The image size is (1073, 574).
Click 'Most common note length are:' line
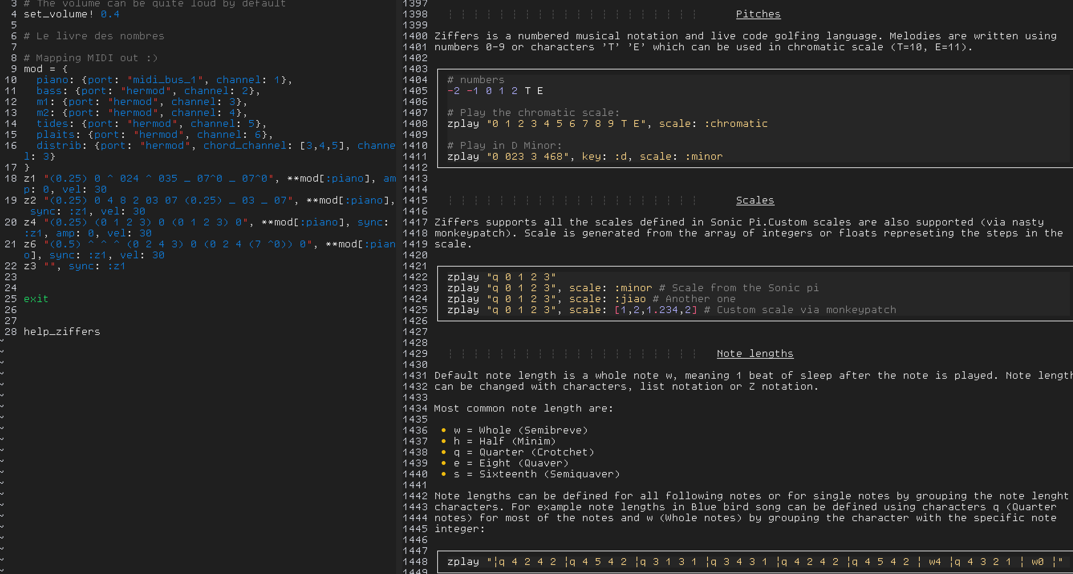pyautogui.click(x=524, y=409)
